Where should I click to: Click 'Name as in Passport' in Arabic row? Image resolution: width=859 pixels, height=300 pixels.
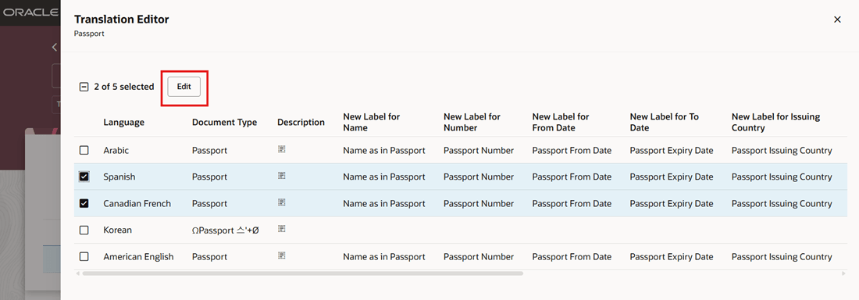[384, 150]
